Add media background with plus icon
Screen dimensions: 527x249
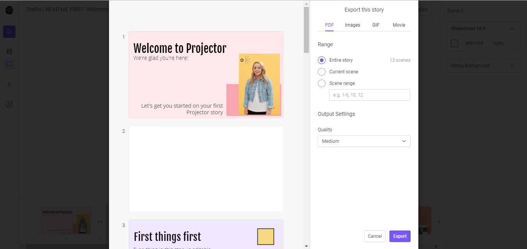coord(512,66)
